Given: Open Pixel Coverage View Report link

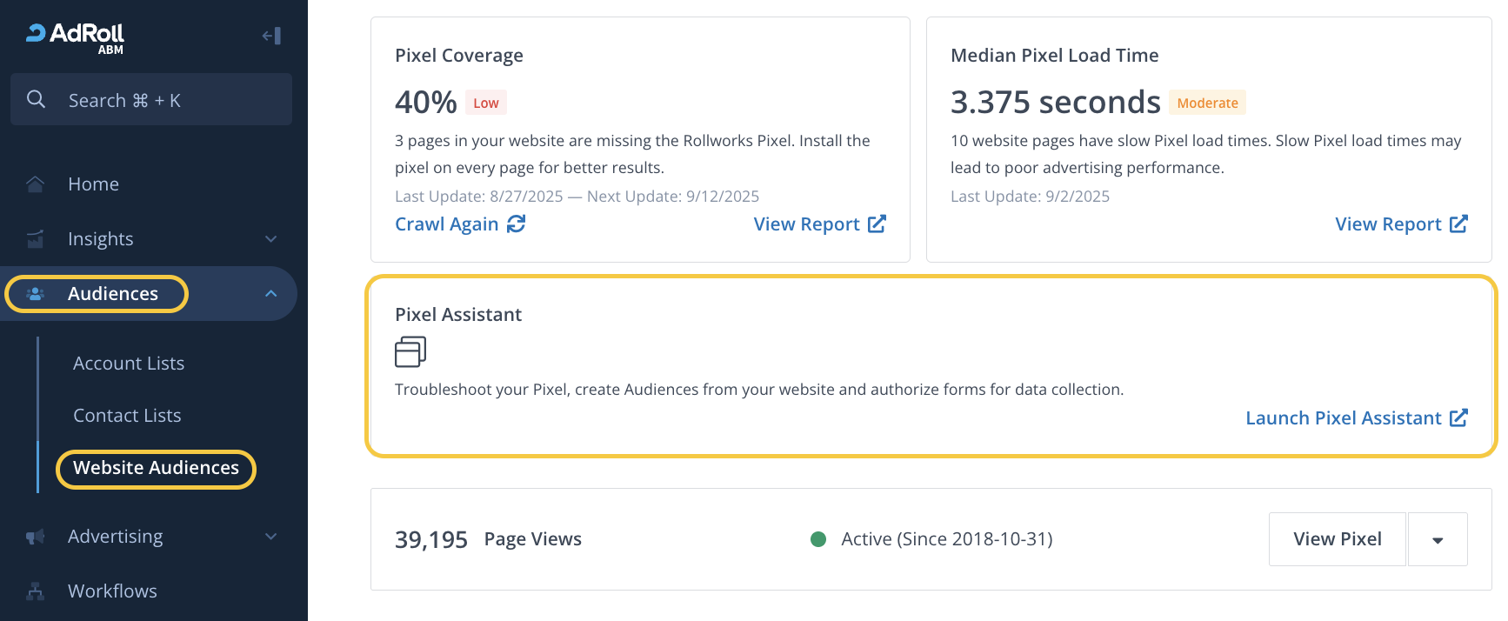Looking at the screenshot, I should [x=806, y=224].
